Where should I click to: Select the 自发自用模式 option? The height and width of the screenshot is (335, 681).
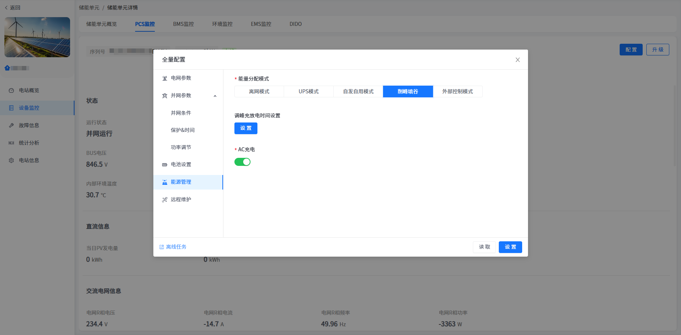[358, 91]
